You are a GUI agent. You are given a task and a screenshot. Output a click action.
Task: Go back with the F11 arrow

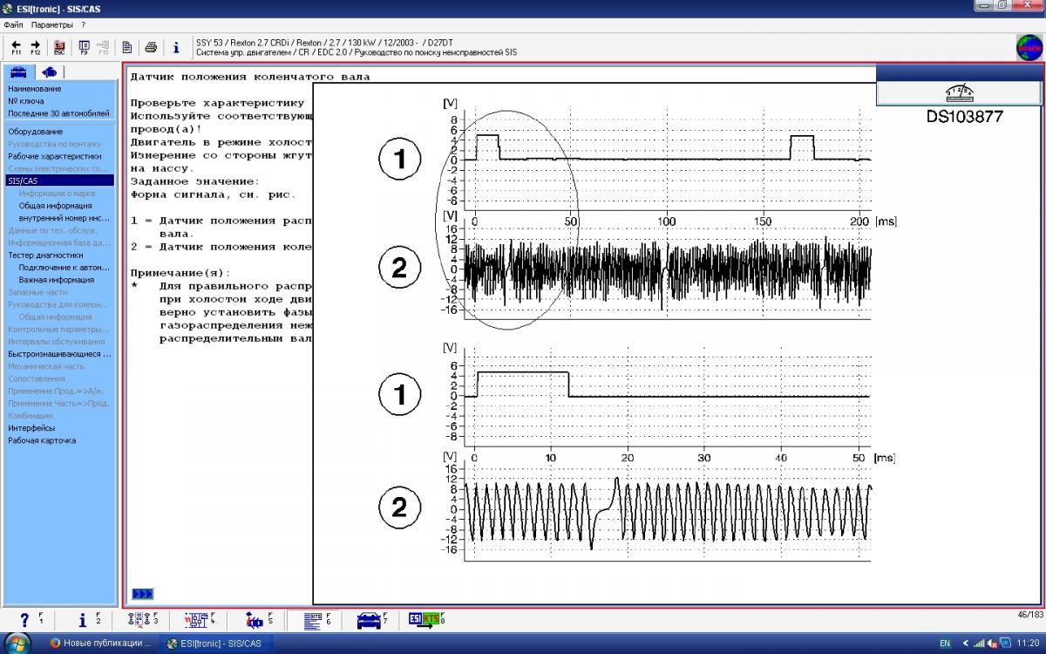click(x=16, y=47)
